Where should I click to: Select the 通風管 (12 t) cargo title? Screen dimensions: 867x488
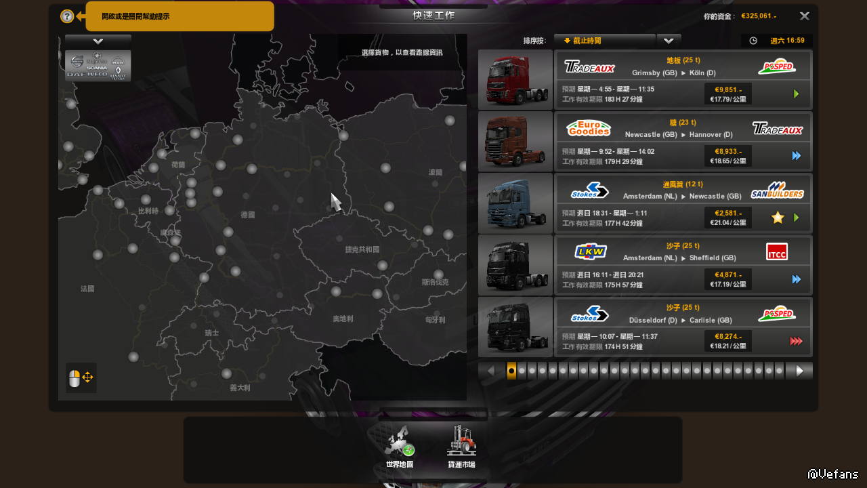(683, 184)
